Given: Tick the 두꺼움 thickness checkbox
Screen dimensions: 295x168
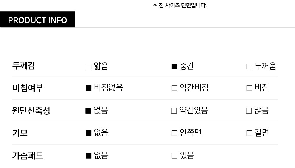Looking at the screenshot, I should tap(249, 66).
